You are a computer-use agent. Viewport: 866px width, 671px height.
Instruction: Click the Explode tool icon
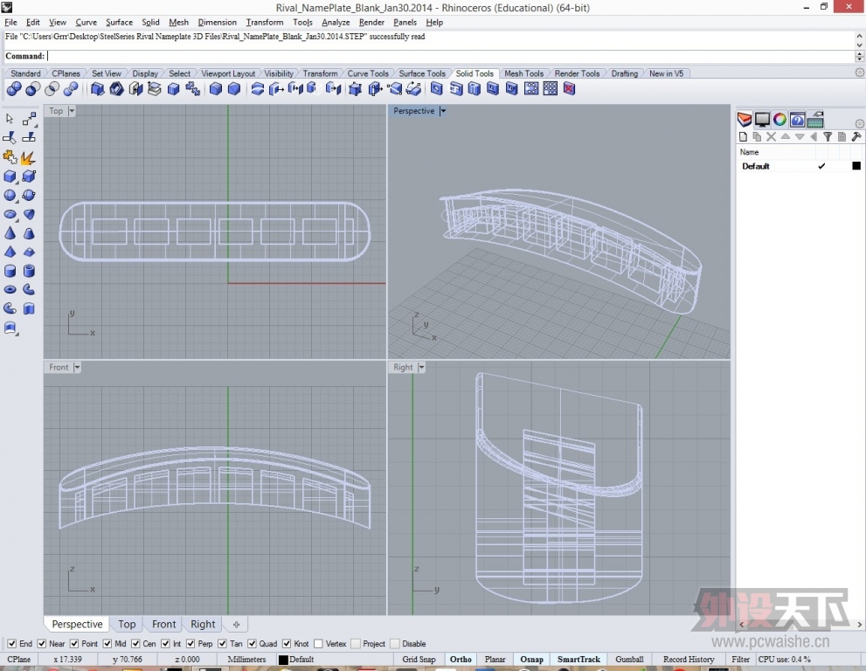(29, 157)
